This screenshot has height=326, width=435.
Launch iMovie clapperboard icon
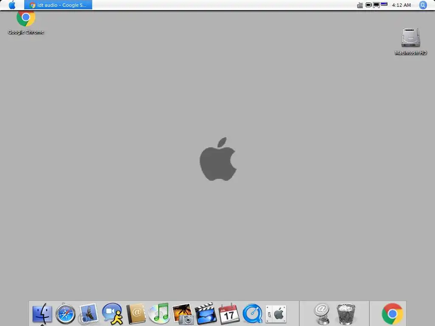[x=206, y=314]
